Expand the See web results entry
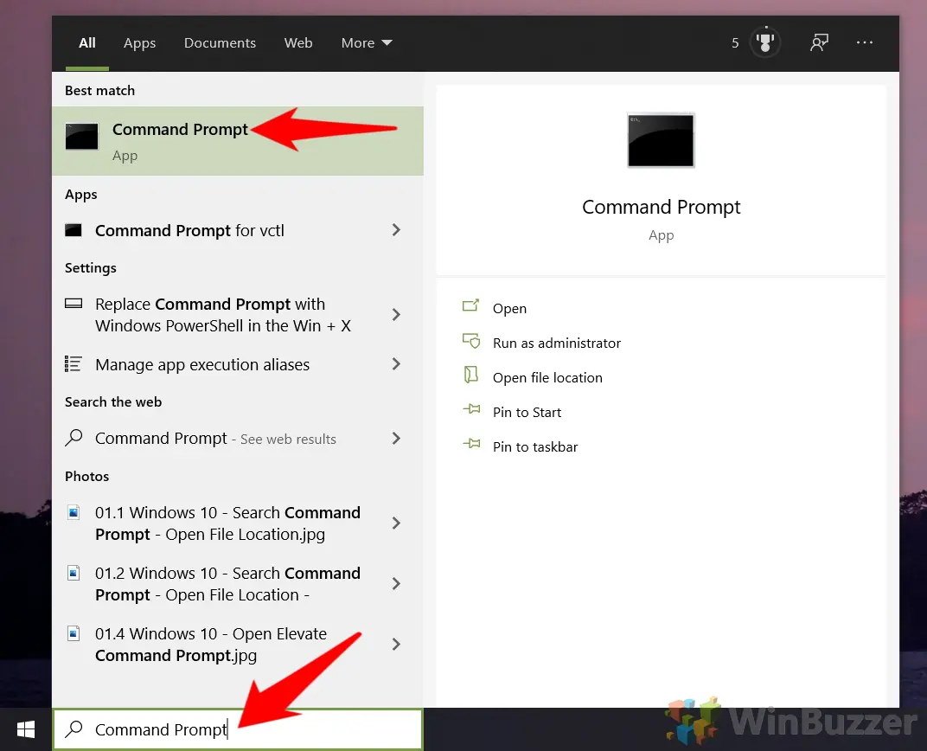 click(396, 438)
